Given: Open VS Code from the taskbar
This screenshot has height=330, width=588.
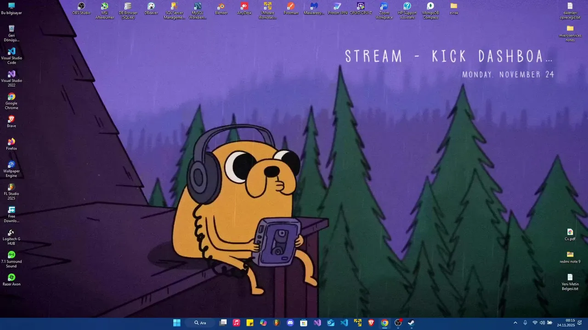Looking at the screenshot, I should coord(344,323).
